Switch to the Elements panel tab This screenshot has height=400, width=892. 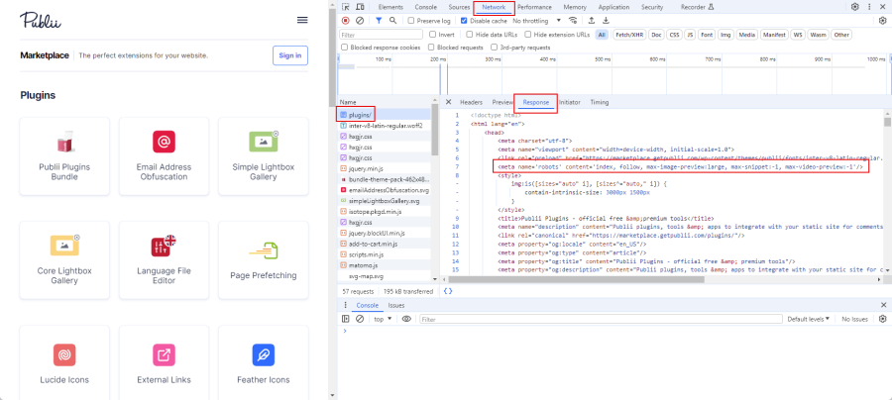(390, 7)
